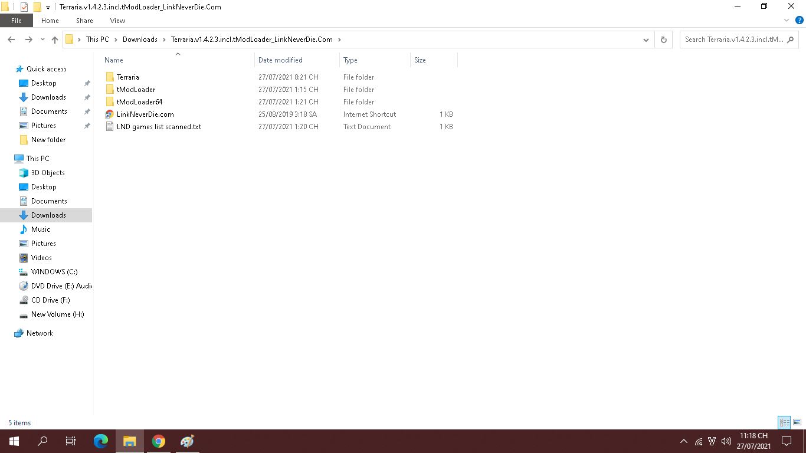Select the LinkNeverDie.com internet shortcut

coord(145,114)
